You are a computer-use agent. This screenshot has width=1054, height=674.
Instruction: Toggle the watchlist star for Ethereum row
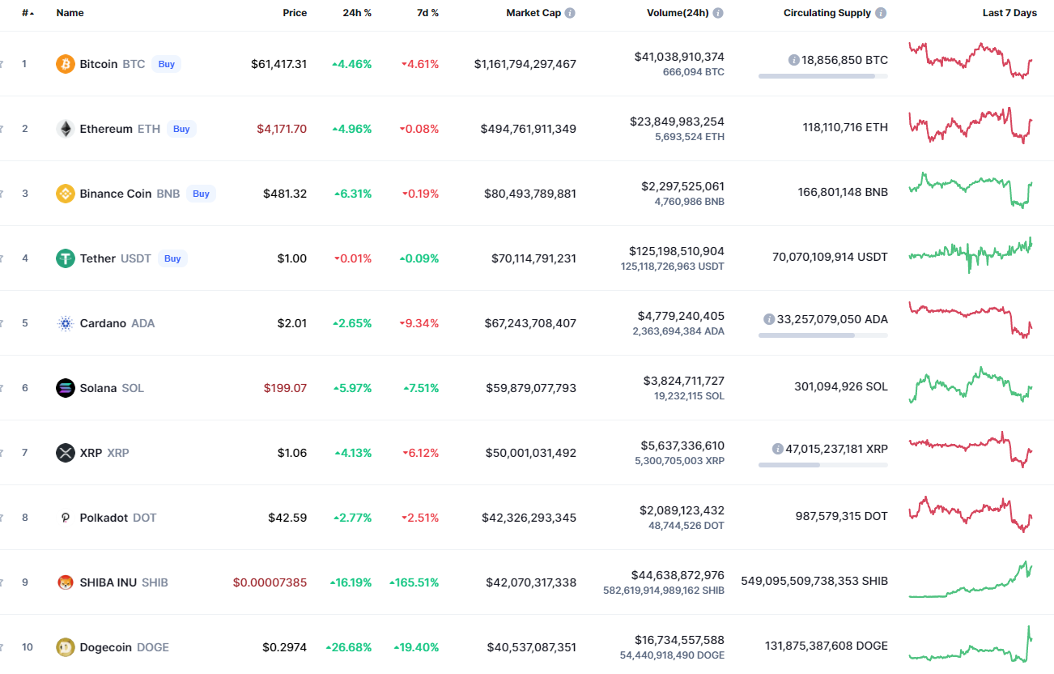(x=2, y=129)
